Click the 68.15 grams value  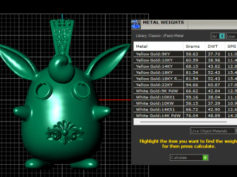point(192,66)
